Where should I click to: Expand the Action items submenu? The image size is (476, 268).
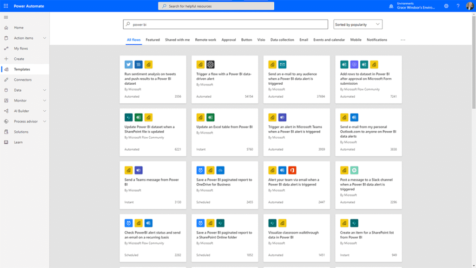(45, 38)
